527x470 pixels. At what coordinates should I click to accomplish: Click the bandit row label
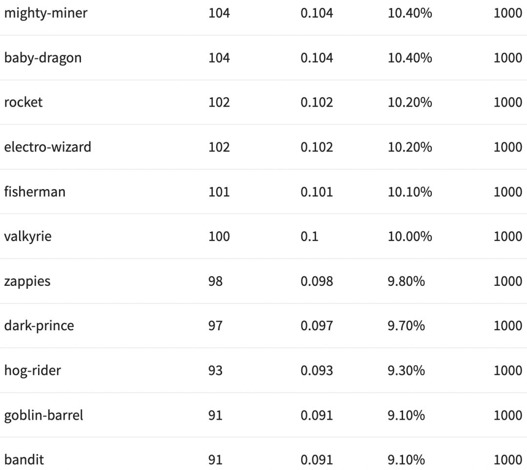(x=24, y=460)
